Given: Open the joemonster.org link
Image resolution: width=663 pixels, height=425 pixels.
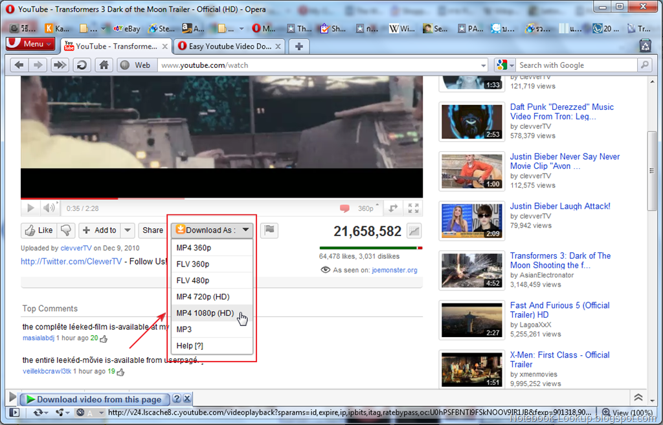Looking at the screenshot, I should click(x=394, y=270).
